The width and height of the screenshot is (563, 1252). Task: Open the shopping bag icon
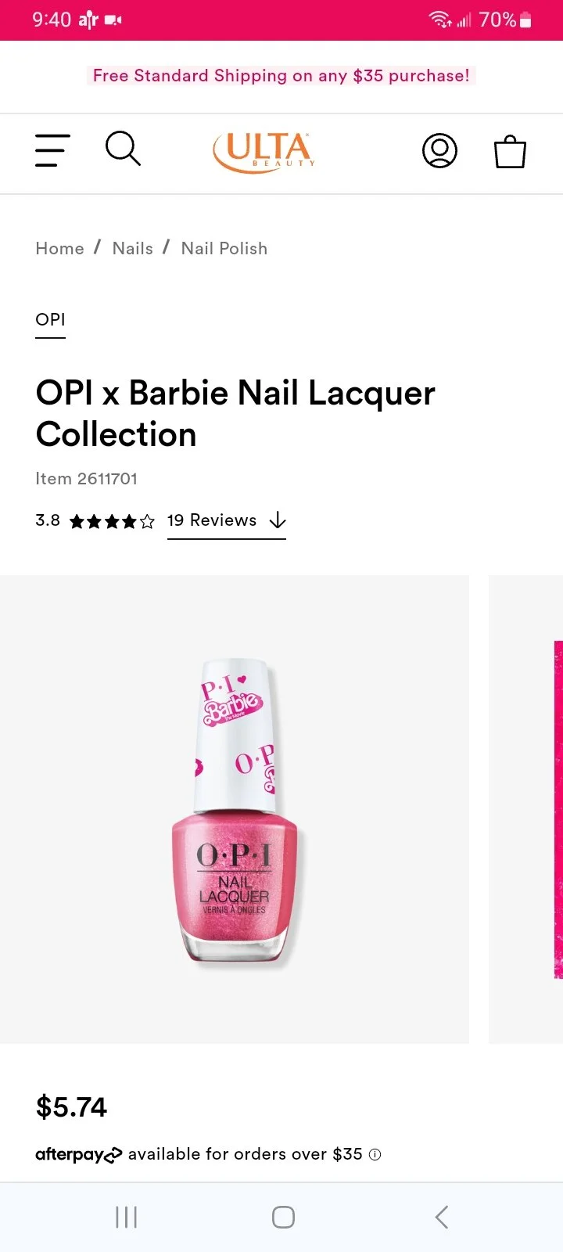[510, 151]
